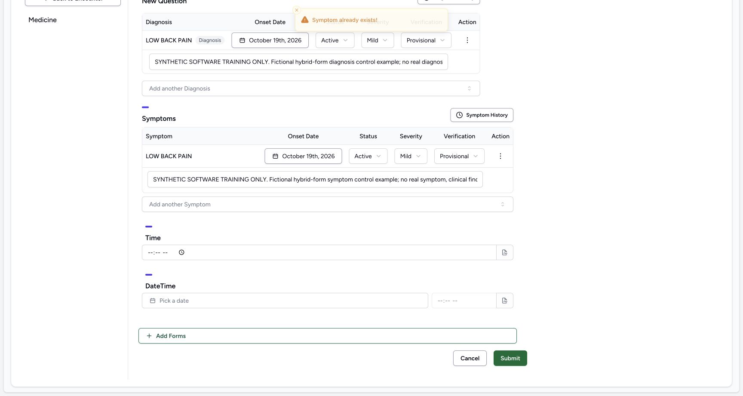The height and width of the screenshot is (396, 743).
Task: Click the Time field clock icon
Action: click(x=181, y=252)
